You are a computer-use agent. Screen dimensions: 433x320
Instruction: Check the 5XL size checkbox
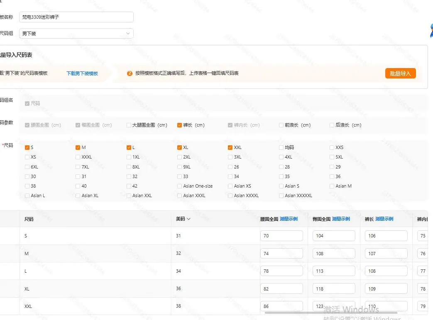click(332, 157)
